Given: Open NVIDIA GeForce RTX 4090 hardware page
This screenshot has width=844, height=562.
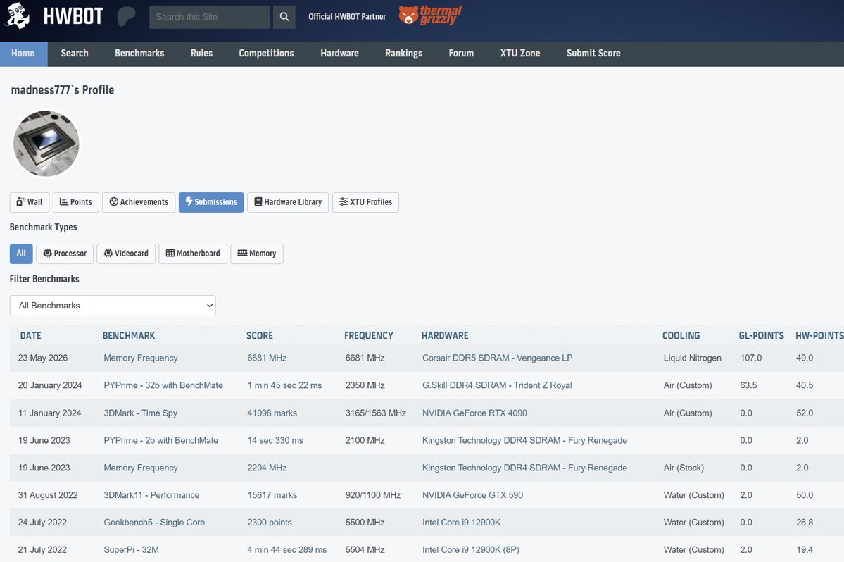Looking at the screenshot, I should coord(474,413).
